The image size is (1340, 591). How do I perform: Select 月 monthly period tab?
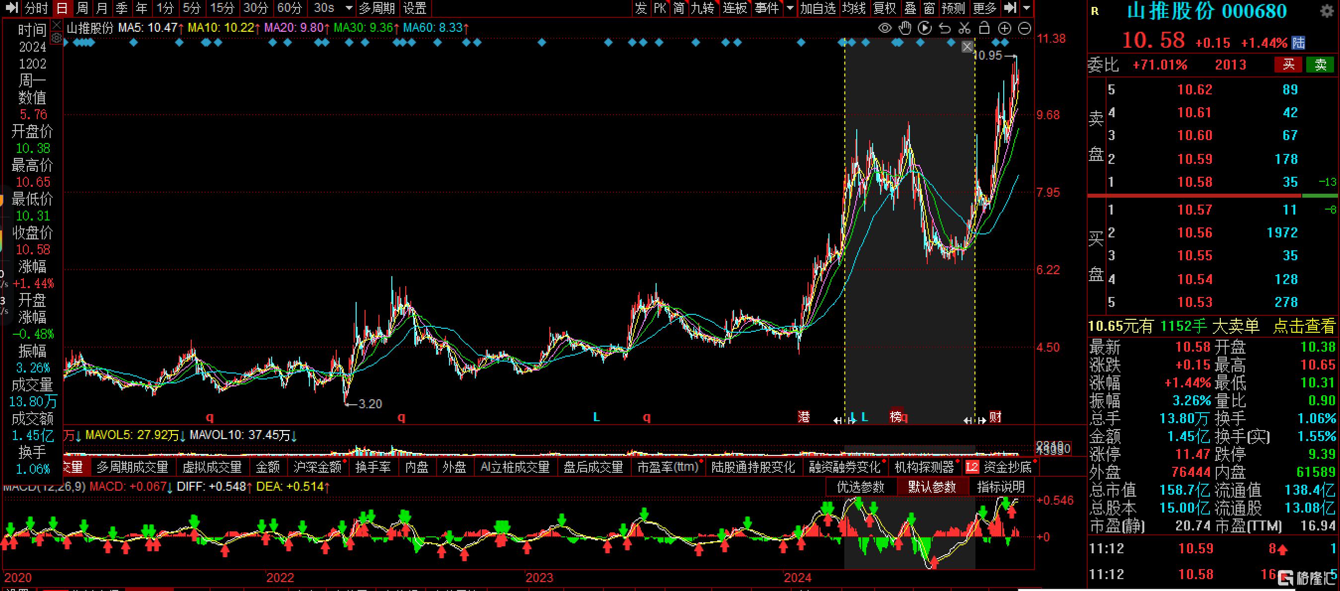pyautogui.click(x=102, y=8)
